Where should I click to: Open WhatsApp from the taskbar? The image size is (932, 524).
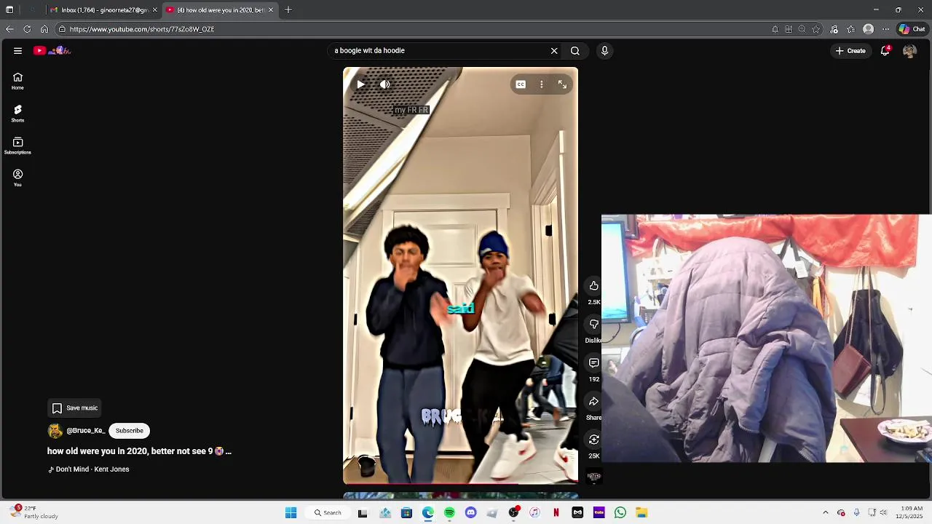620,513
